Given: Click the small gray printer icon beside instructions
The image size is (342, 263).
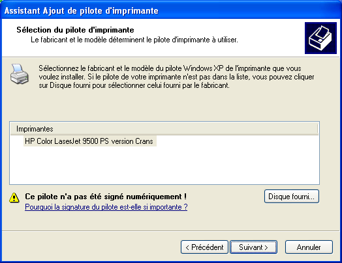Looking at the screenshot, I should (20, 74).
